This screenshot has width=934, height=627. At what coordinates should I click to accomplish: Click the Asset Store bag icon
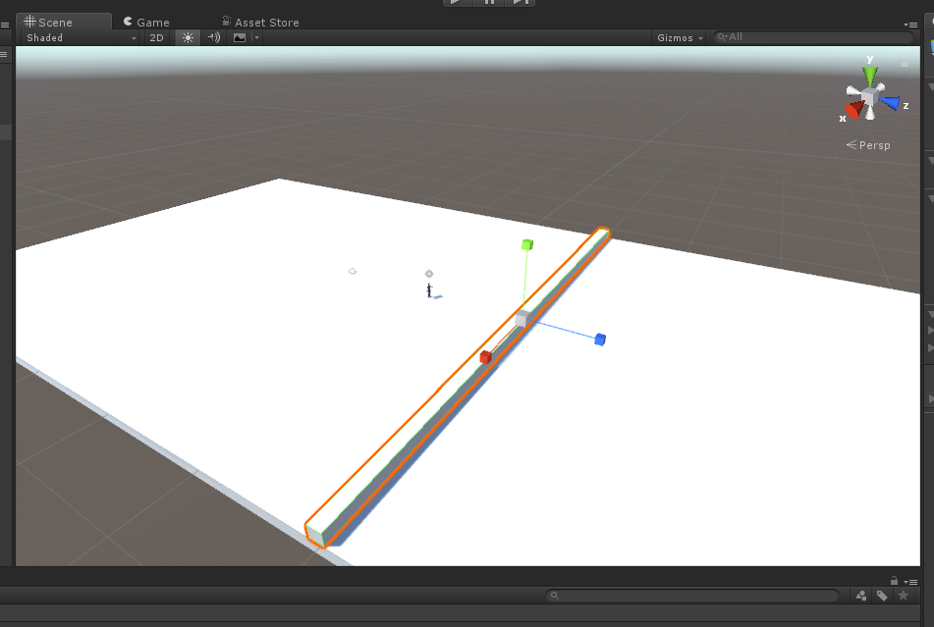click(226, 21)
